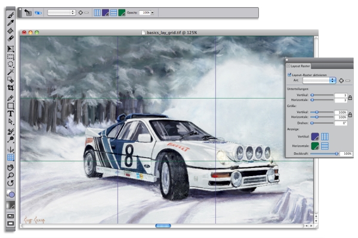
Task: Select the Rotate Page tool
Action: tap(11, 183)
